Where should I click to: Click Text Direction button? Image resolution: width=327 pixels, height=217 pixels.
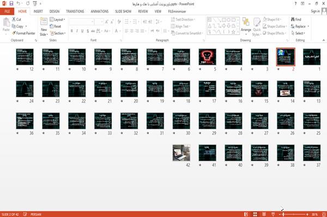[183, 20]
